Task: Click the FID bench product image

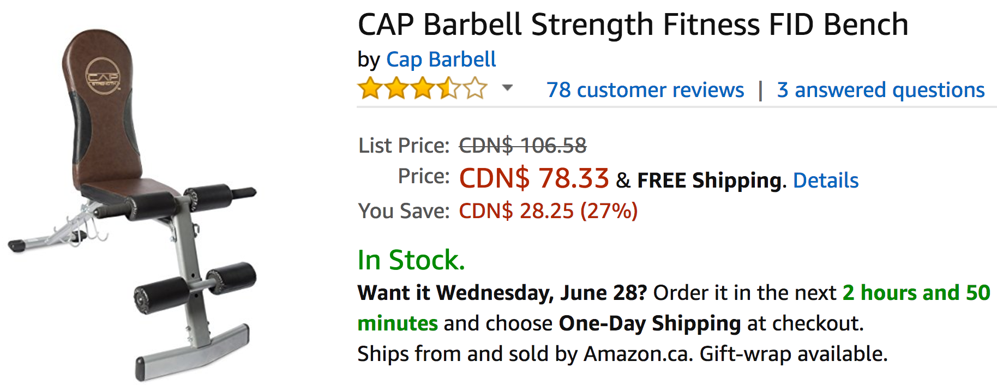Action: 133,204
